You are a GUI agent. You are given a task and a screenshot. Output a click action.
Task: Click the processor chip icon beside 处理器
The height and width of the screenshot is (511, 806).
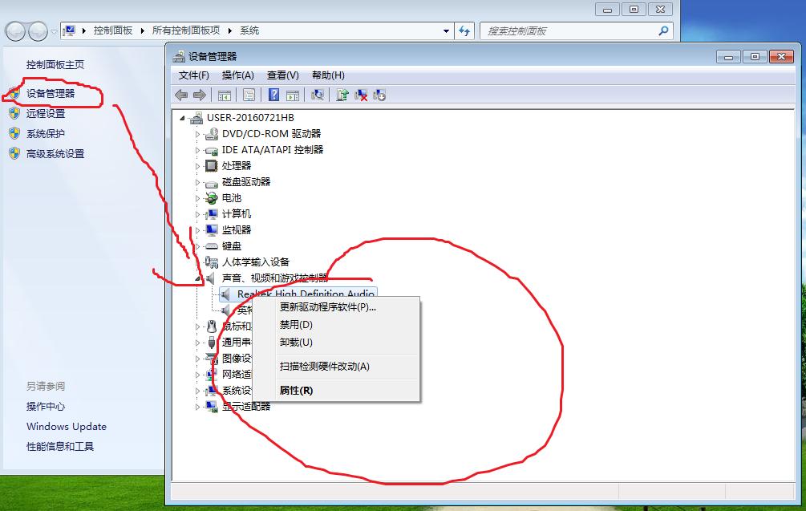click(211, 165)
